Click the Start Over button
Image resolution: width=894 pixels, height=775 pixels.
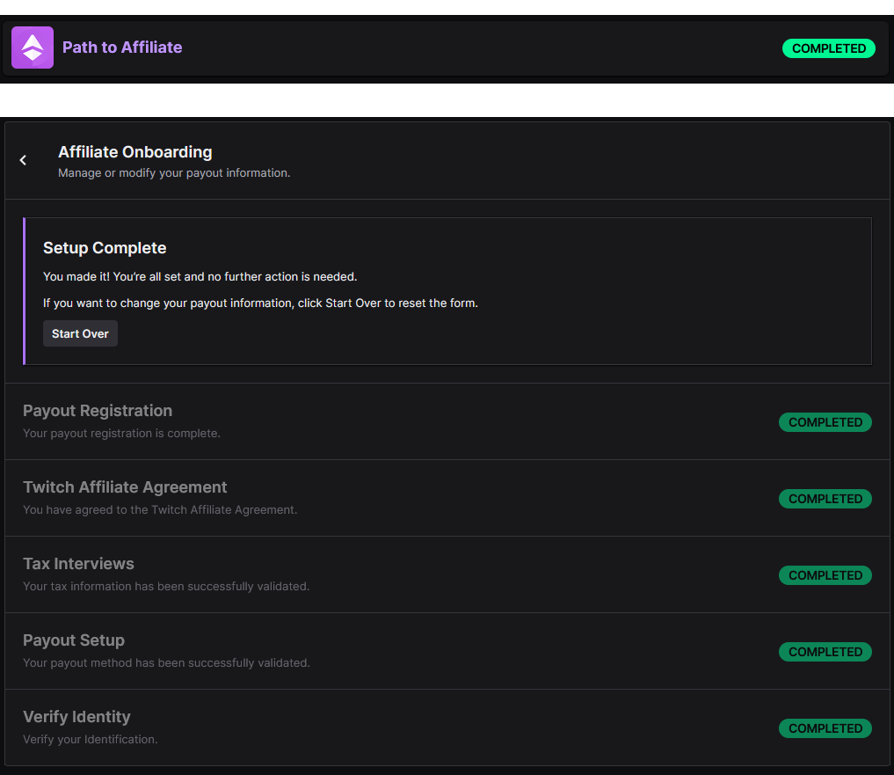pos(80,334)
